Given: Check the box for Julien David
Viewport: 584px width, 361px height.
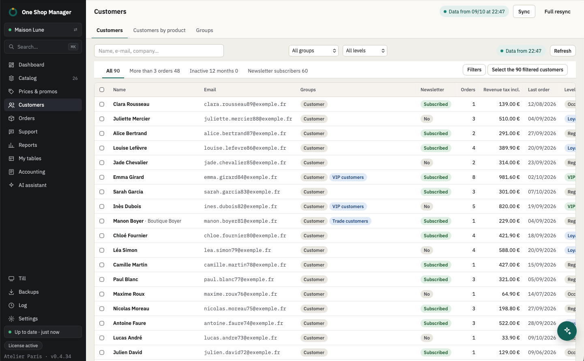Looking at the screenshot, I should tap(102, 352).
